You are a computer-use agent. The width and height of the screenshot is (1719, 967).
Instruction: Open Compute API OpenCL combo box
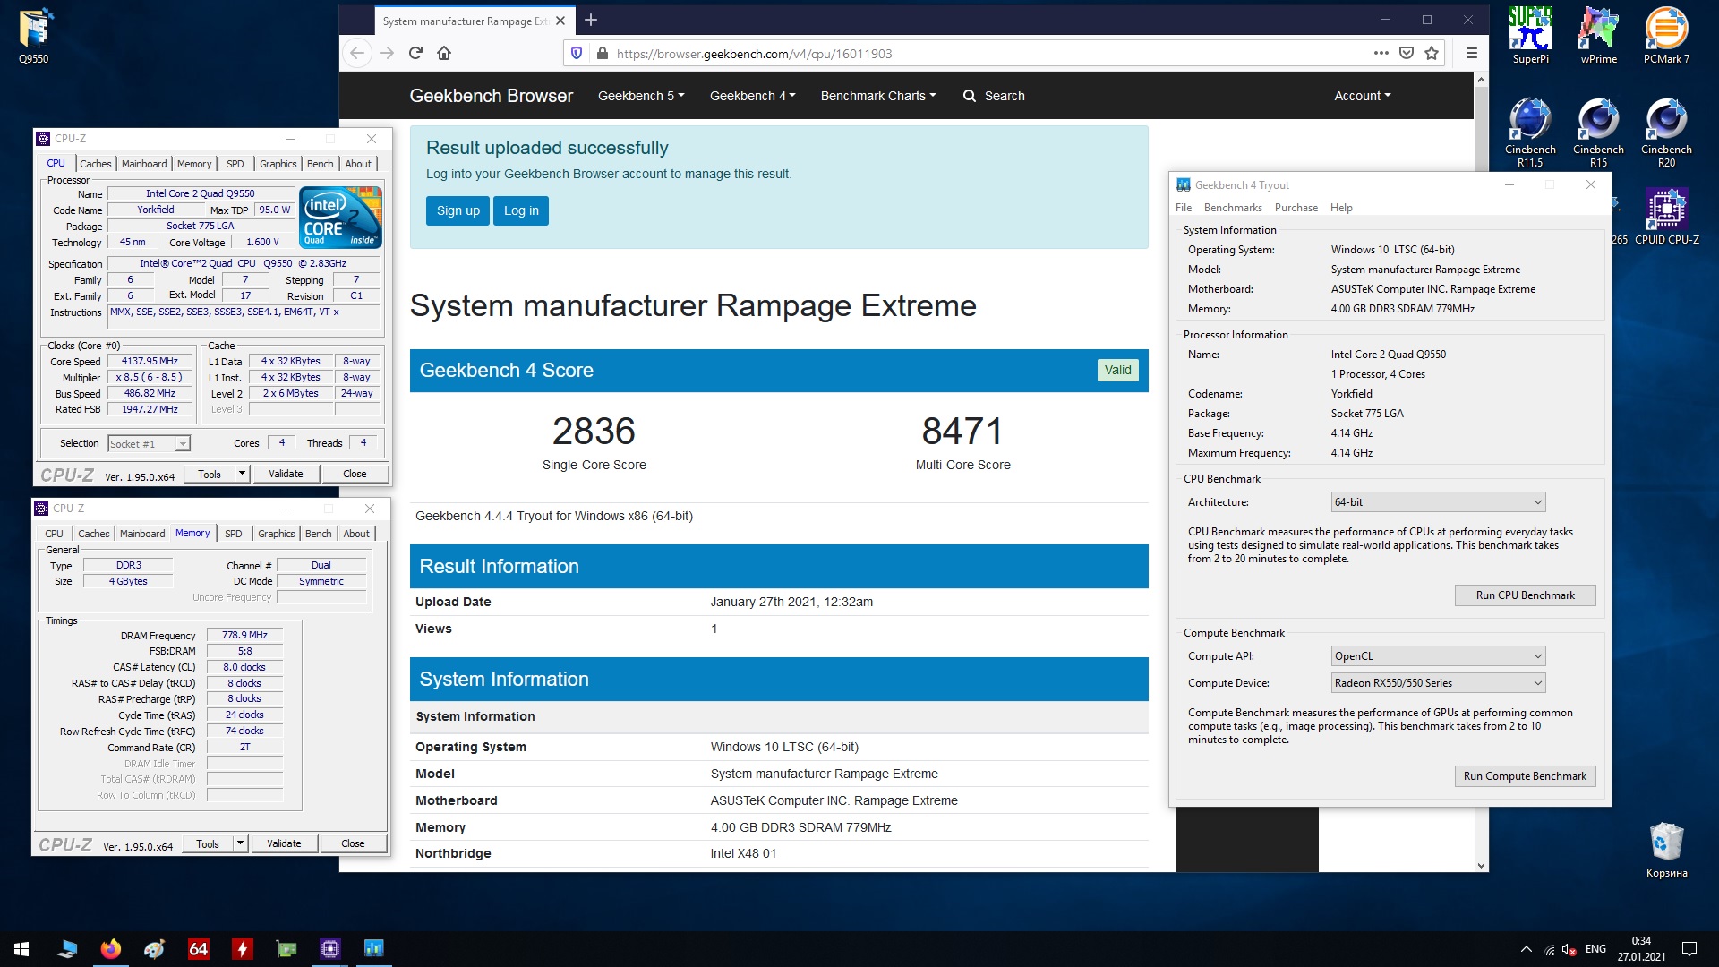click(1438, 656)
